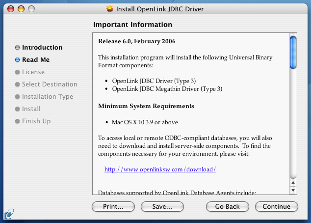The width and height of the screenshot is (311, 223).
Task: Click the Finish Up step in the sidebar
Action: [36, 121]
